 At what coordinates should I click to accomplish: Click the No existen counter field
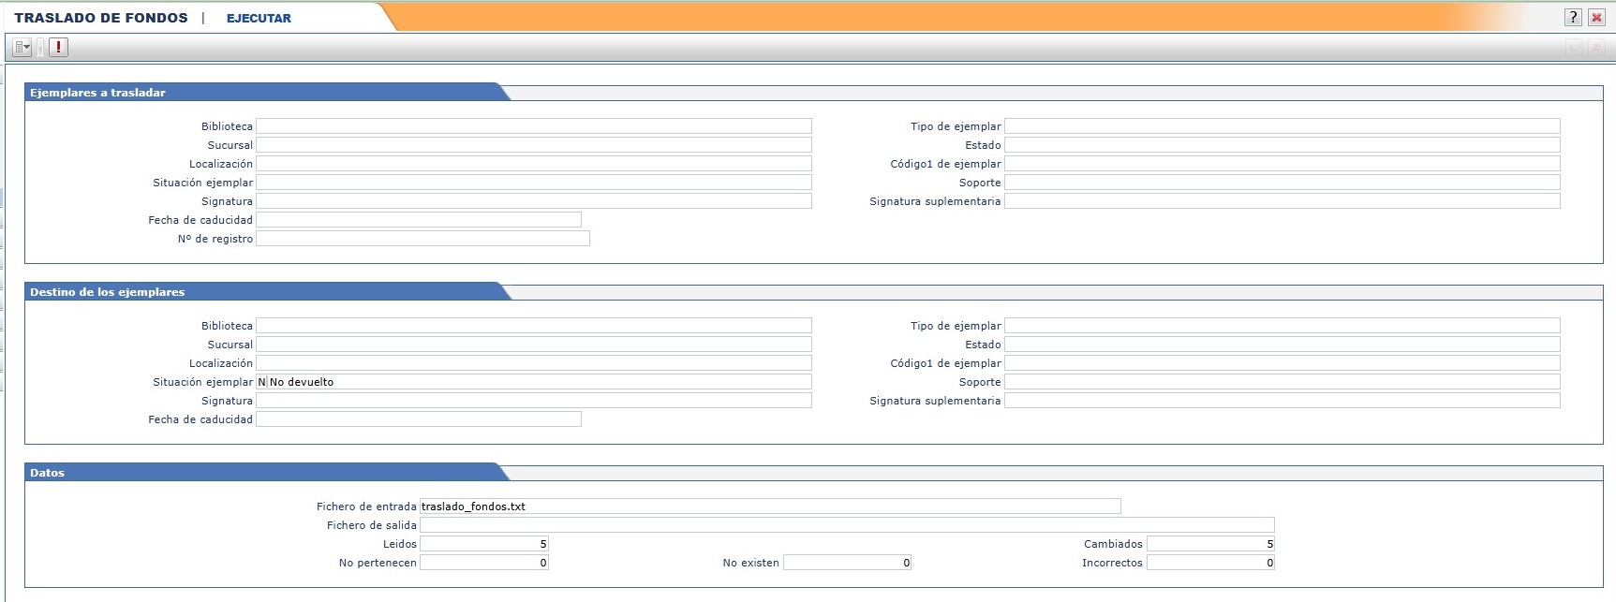[847, 563]
